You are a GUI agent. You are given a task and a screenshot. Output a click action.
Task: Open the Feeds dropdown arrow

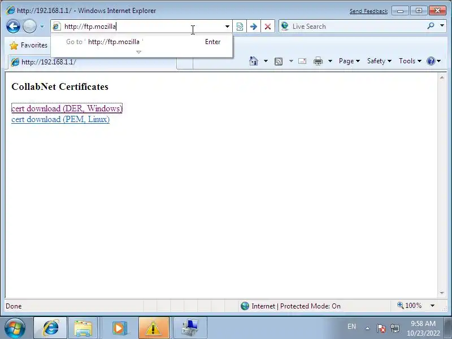point(291,61)
